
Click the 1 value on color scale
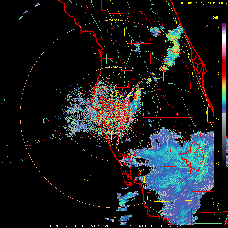[x=219, y=96]
